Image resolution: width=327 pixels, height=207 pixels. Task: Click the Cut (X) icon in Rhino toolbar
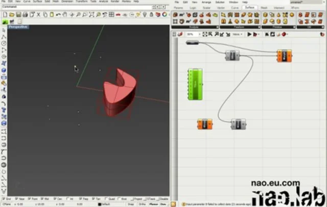coord(39,15)
